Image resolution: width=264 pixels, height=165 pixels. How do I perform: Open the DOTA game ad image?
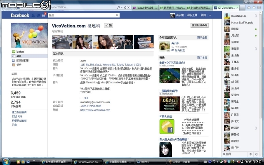coord(170,75)
